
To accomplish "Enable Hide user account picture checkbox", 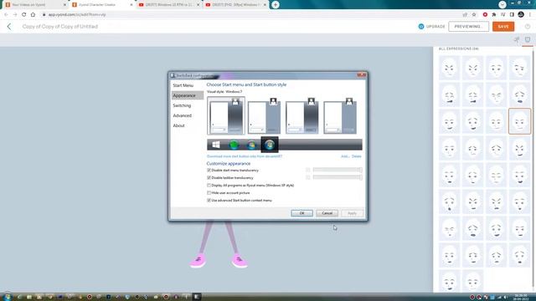I will click(209, 192).
